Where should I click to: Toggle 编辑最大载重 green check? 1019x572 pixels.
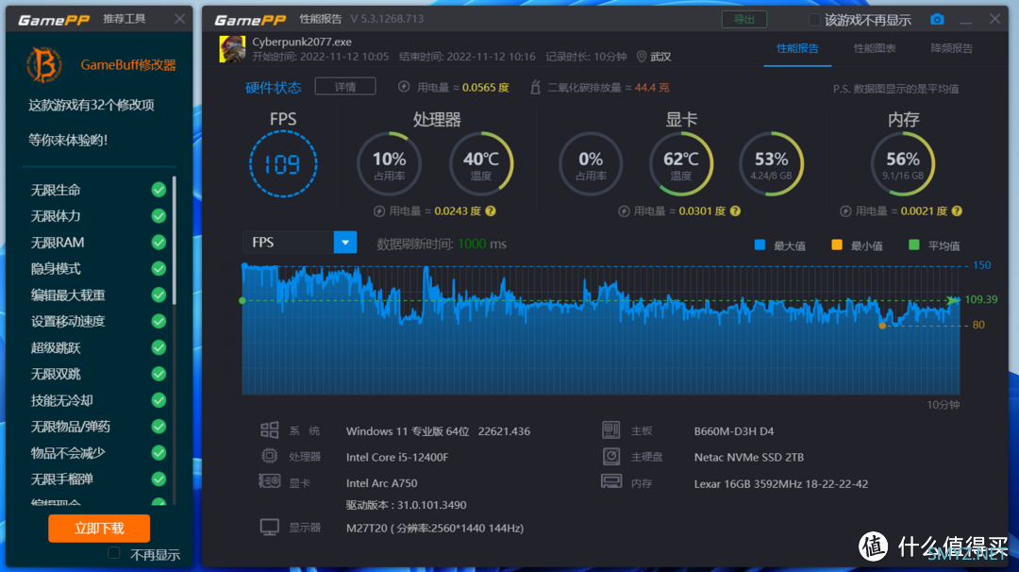click(x=159, y=295)
